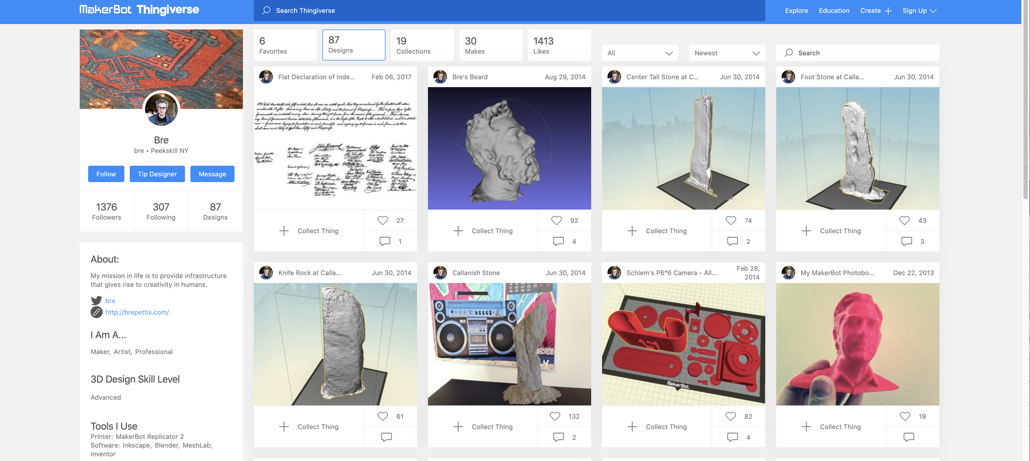Click the Tip Designer button
Screen dimensions: 1030x461
click(157, 174)
